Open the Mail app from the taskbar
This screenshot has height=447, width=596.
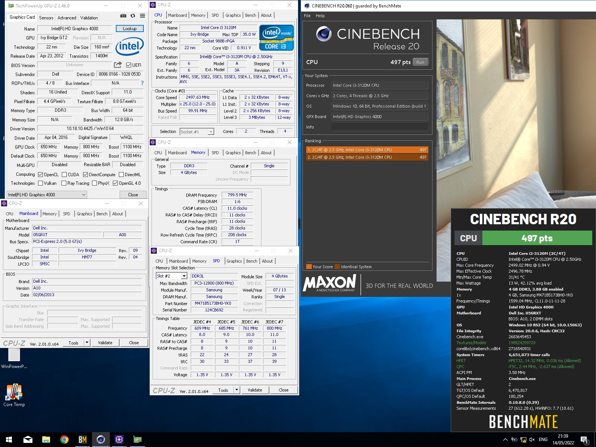[x=28, y=440]
